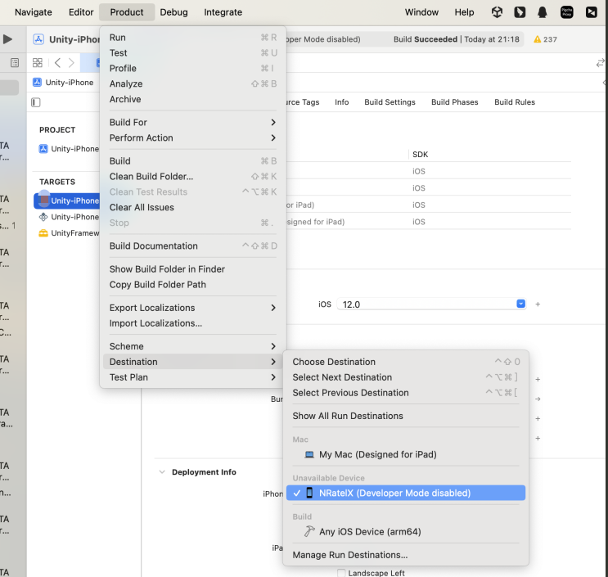Select the UnityFramework target

[69, 233]
